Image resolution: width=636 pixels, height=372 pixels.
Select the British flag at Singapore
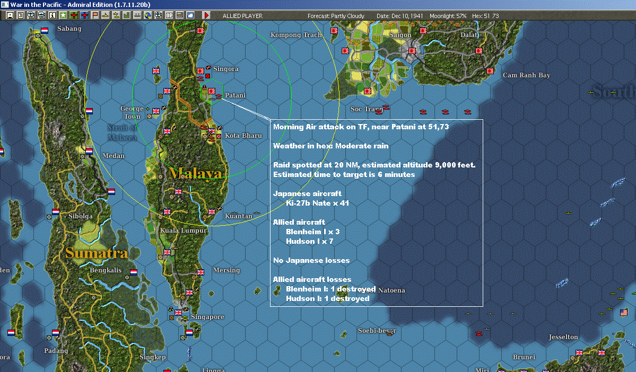point(178,313)
